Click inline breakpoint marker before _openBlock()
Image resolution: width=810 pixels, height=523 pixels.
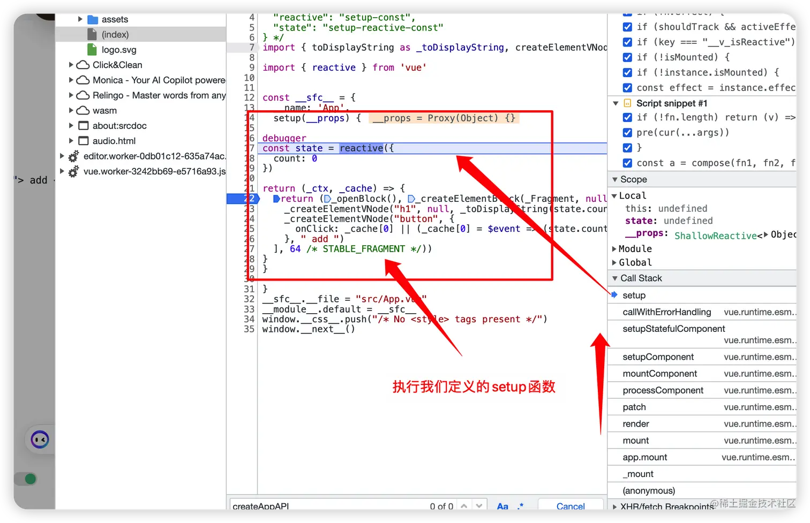(328, 199)
